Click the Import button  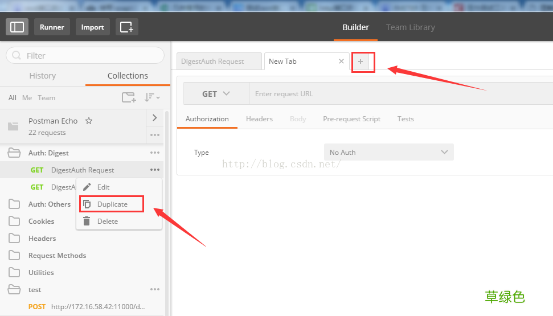93,27
